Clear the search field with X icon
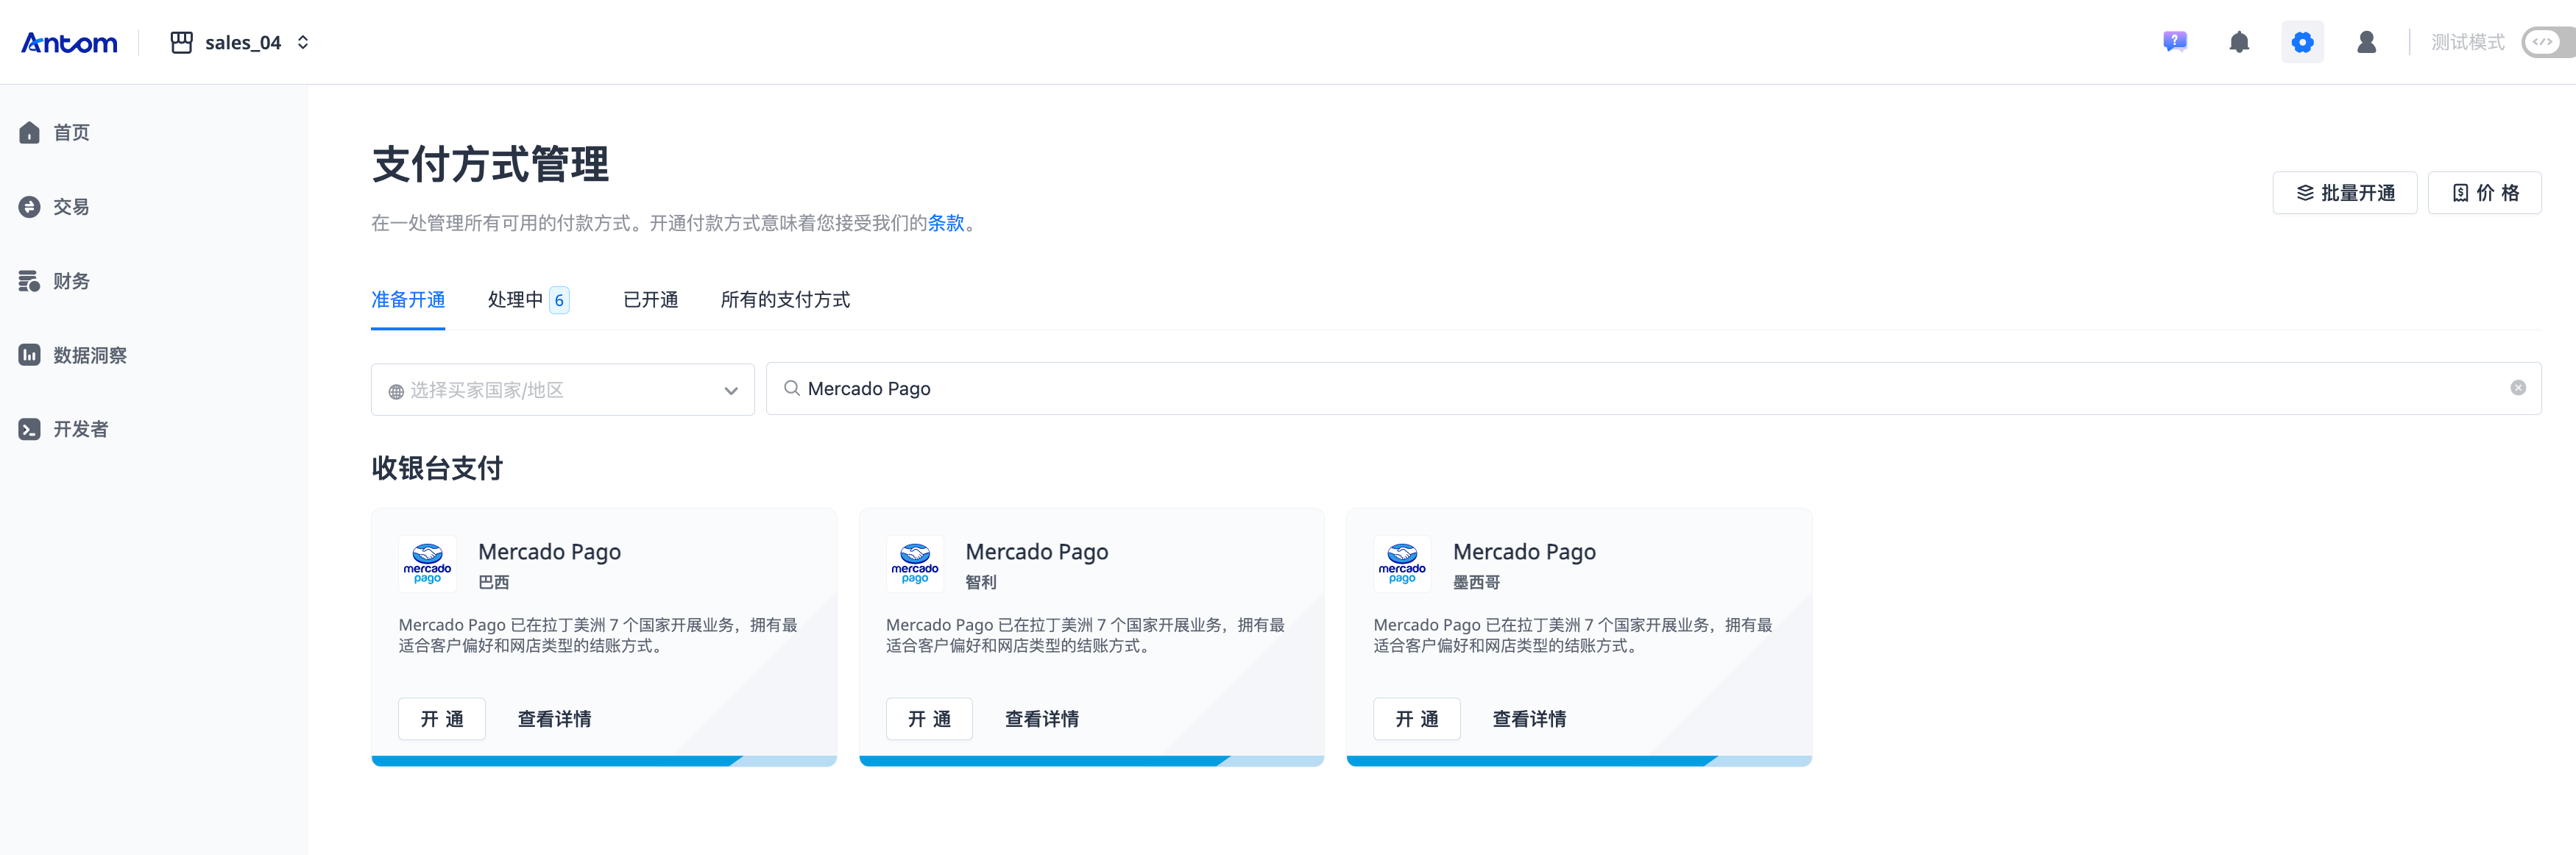This screenshot has width=2576, height=855. 2517,388
